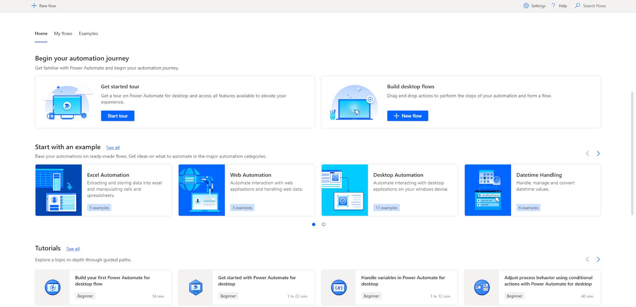Click the Datetime Handling card image
636x307 pixels.
[x=488, y=190]
